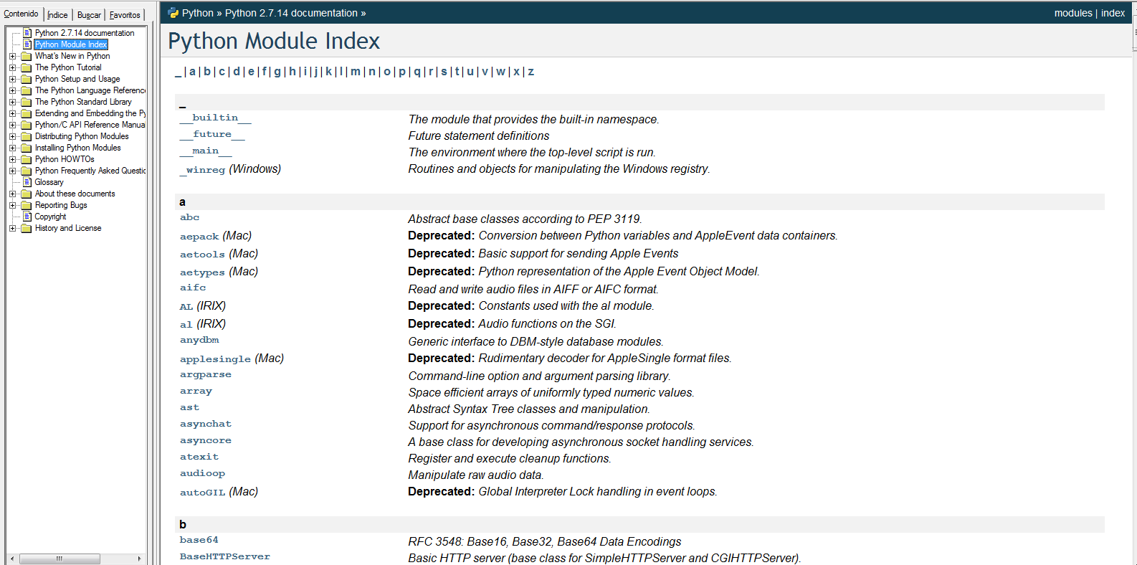The width and height of the screenshot is (1137, 565).
Task: Expand the What's New in Python node
Action: [12, 56]
